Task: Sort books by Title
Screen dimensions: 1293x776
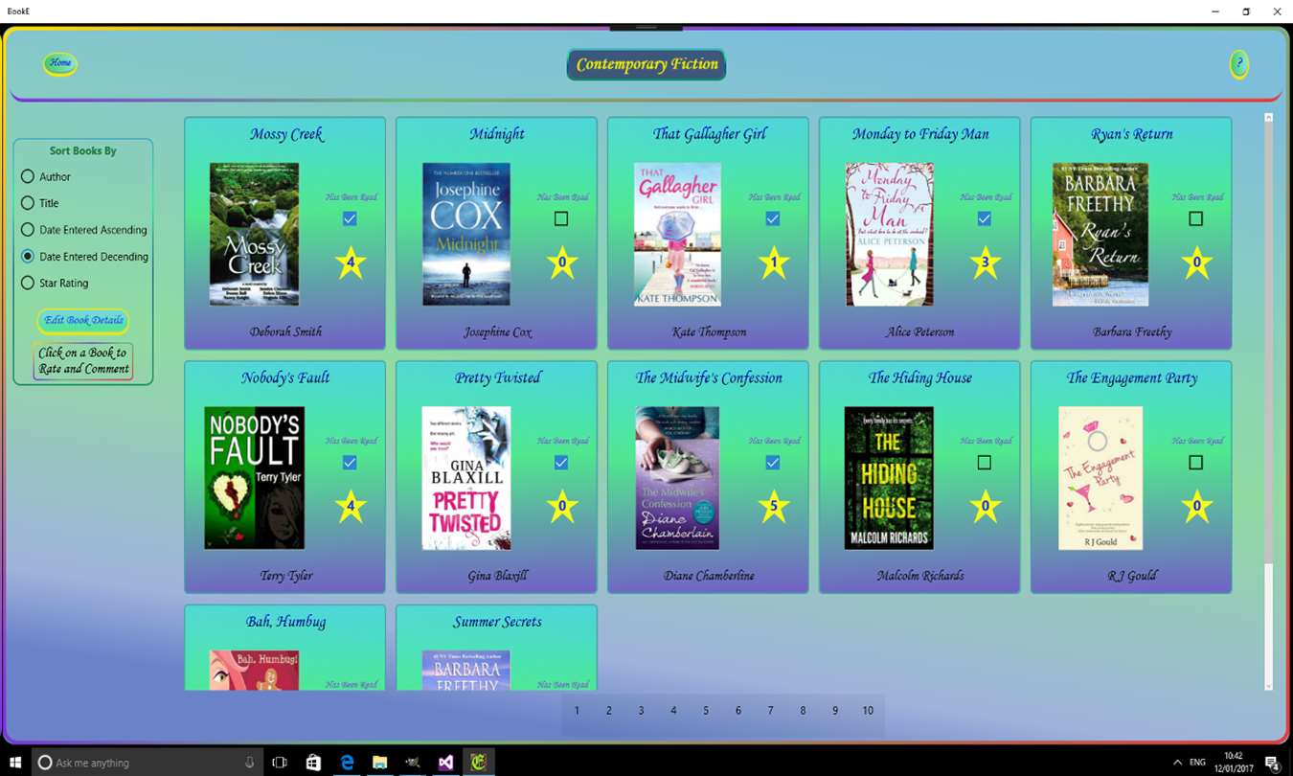Action: coord(40,203)
